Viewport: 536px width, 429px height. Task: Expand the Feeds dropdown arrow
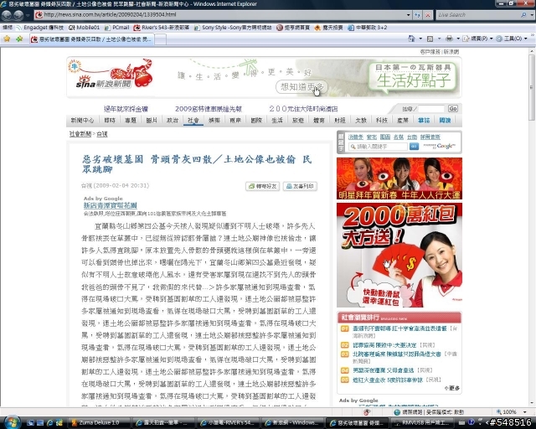click(439, 39)
